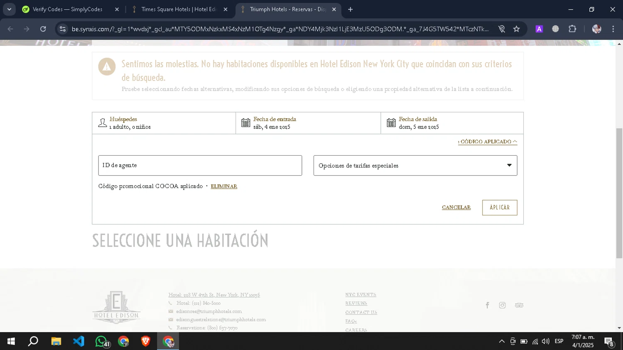Screen dimensions: 623x350
Task: Click the Hotel Edison footer logo
Action: (116, 307)
